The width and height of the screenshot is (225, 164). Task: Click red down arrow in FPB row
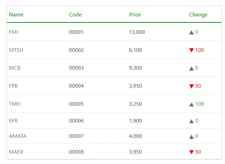pos(192,86)
